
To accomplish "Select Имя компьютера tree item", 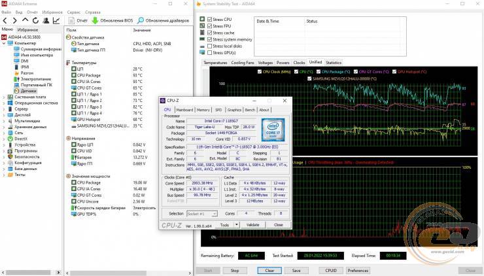I will tap(37, 55).
